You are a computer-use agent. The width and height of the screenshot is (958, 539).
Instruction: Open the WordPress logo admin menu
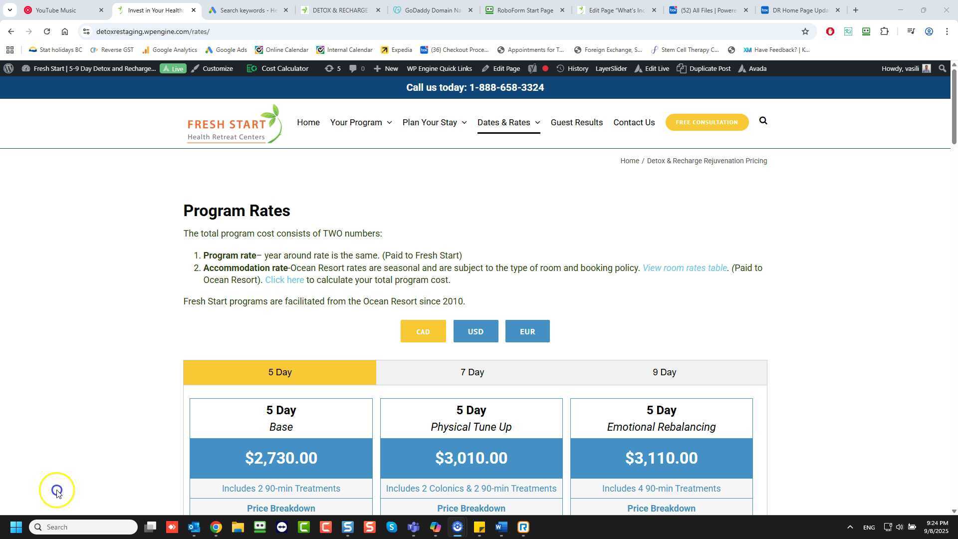coord(8,68)
